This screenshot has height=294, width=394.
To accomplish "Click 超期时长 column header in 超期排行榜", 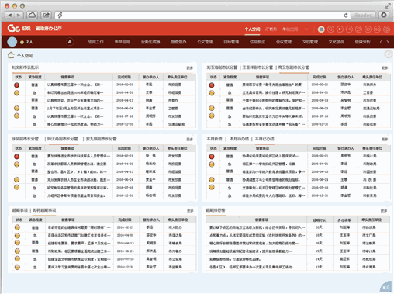I will pos(320,220).
